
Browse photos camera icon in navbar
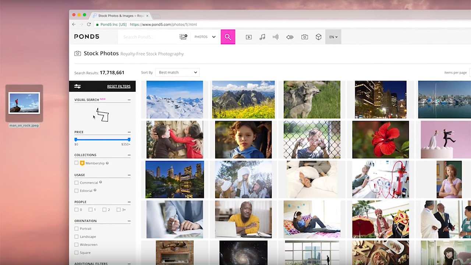click(x=305, y=37)
